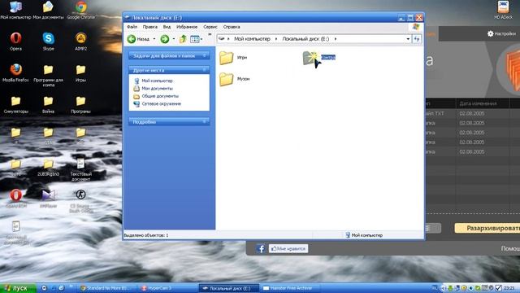Open the Сервис menu
This screenshot has width=520, height=293.
[x=210, y=27]
